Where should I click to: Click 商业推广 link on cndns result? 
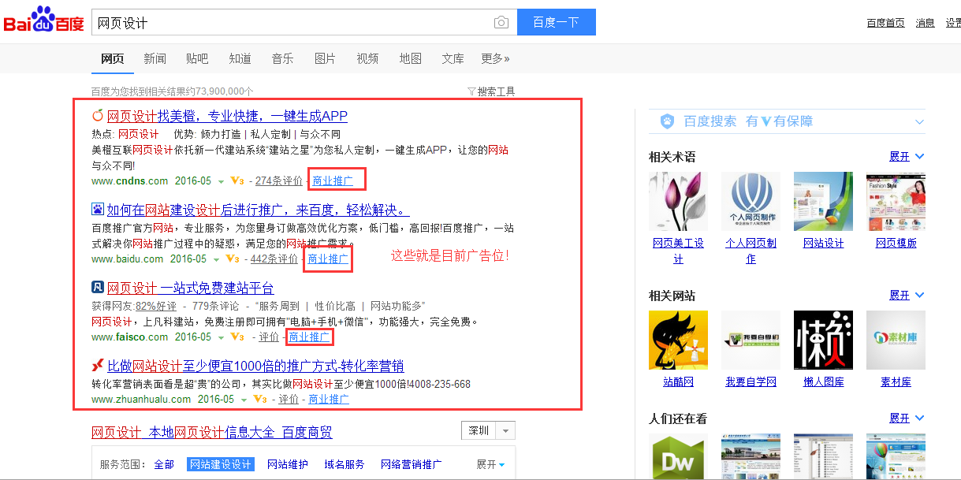pyautogui.click(x=333, y=180)
